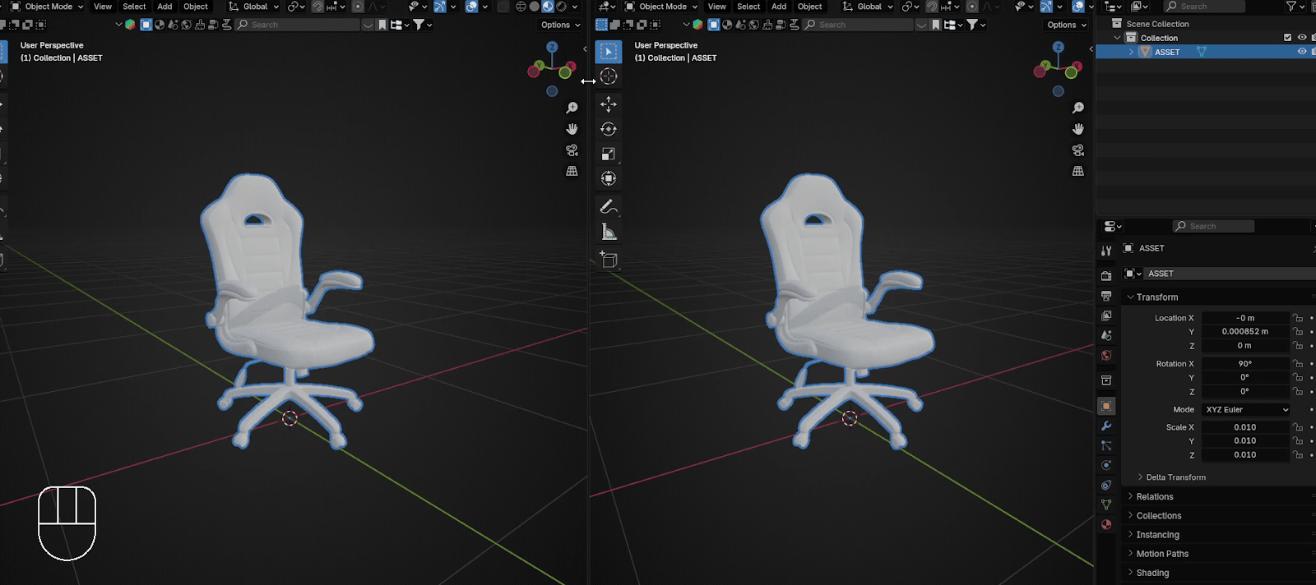The image size is (1316, 585).
Task: Open the Add menu in the right viewport
Action: coord(778,7)
